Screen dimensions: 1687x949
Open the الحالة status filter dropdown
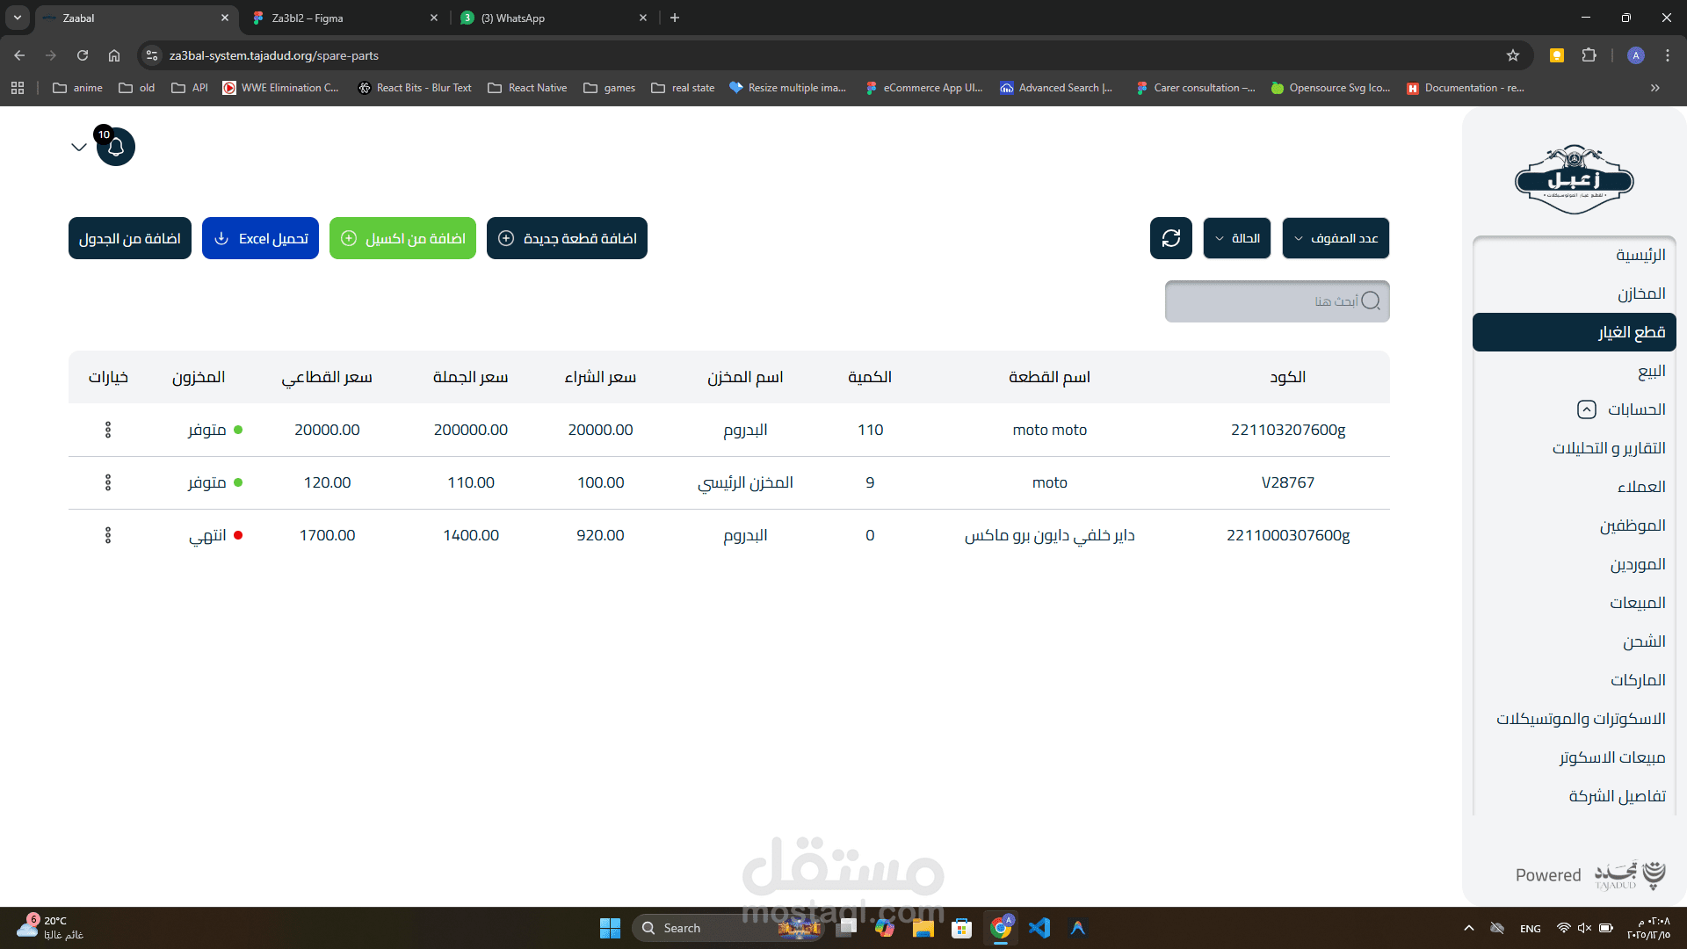[1236, 238]
